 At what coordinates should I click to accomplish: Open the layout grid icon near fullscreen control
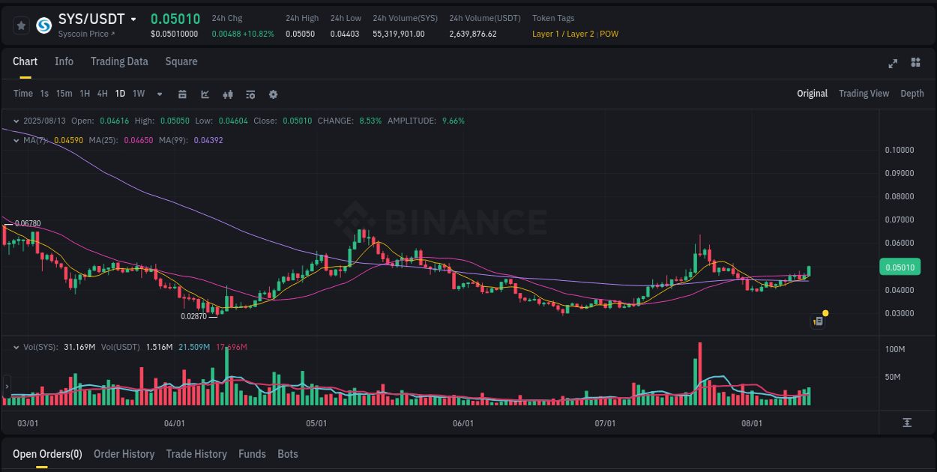(915, 64)
